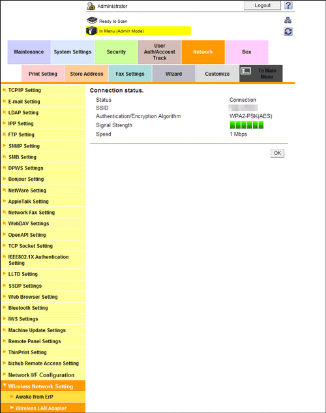Expand IPP Setting menu
The height and width of the screenshot is (413, 326).
pyautogui.click(x=43, y=123)
